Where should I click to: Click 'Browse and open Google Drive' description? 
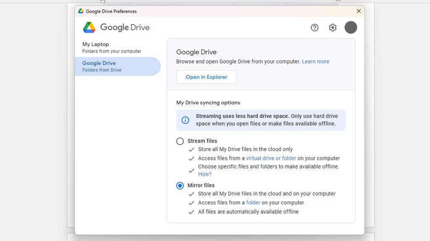pos(238,62)
